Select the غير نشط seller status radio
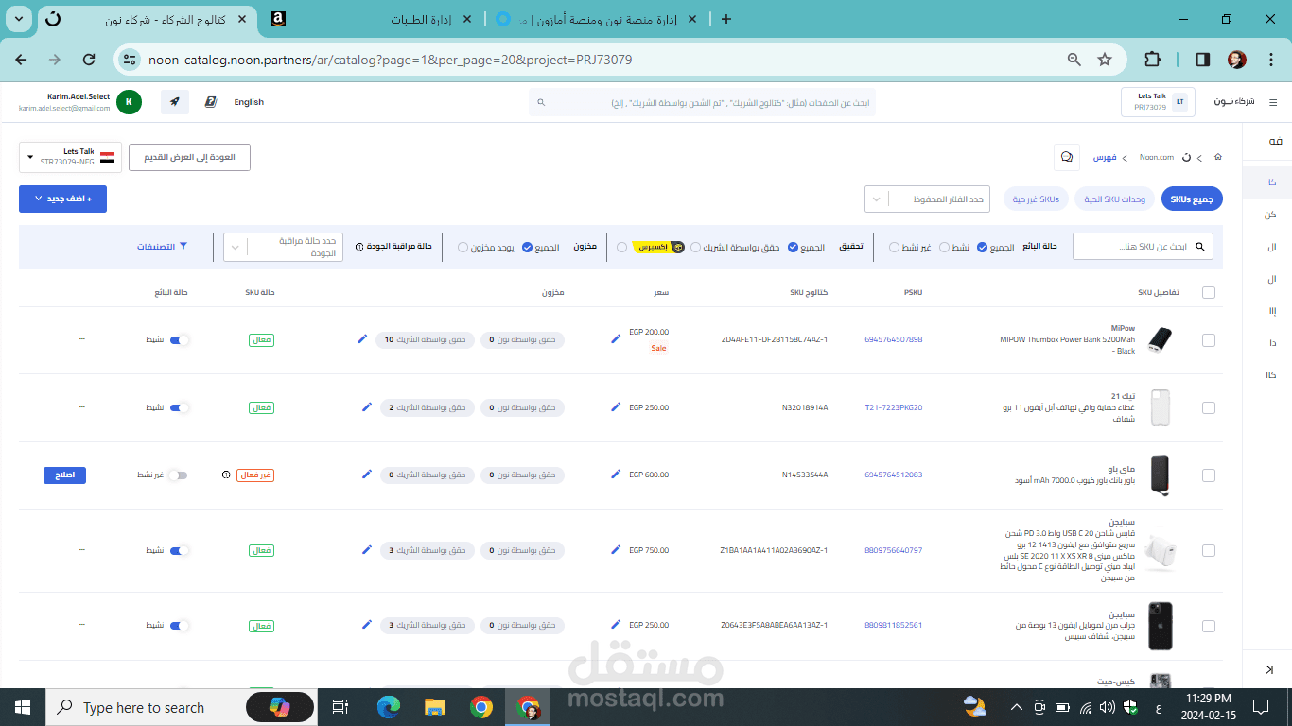This screenshot has width=1292, height=726. (894, 248)
